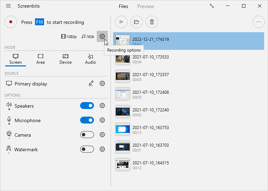Click the Speakers icon
This screenshot has width=268, height=191.
pyautogui.click(x=9, y=104)
